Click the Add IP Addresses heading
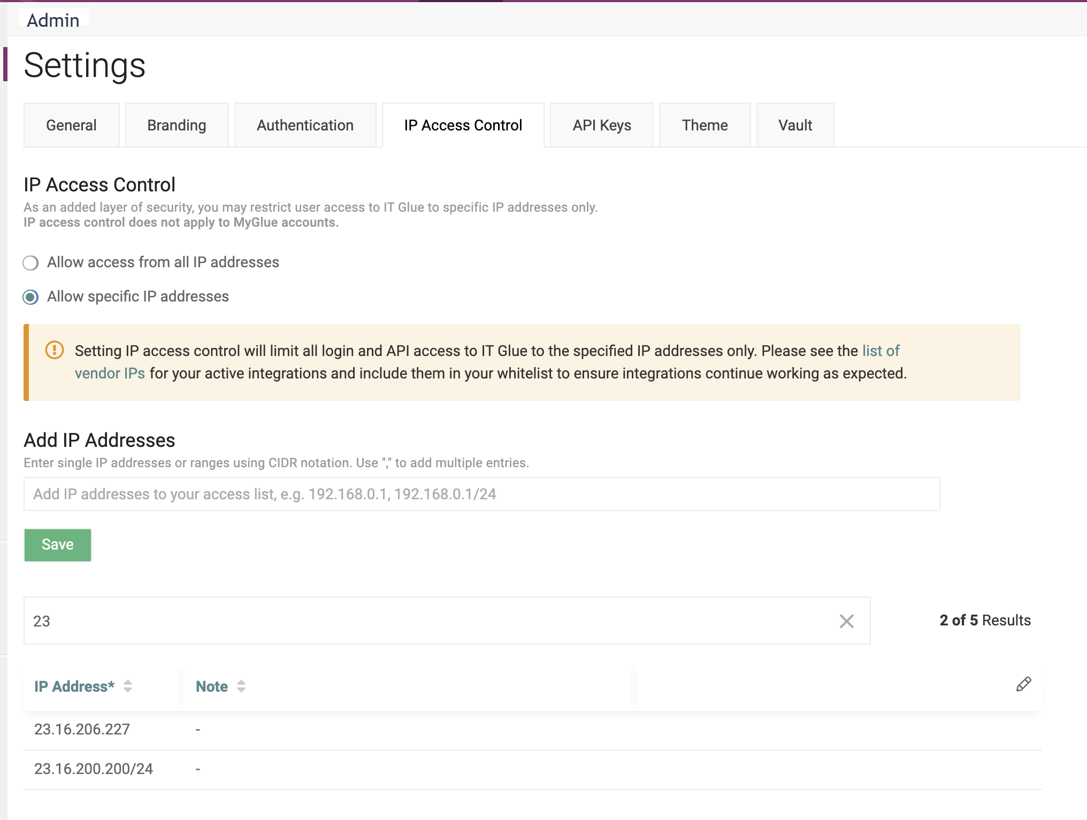Viewport: 1087px width, 820px height. (x=99, y=440)
